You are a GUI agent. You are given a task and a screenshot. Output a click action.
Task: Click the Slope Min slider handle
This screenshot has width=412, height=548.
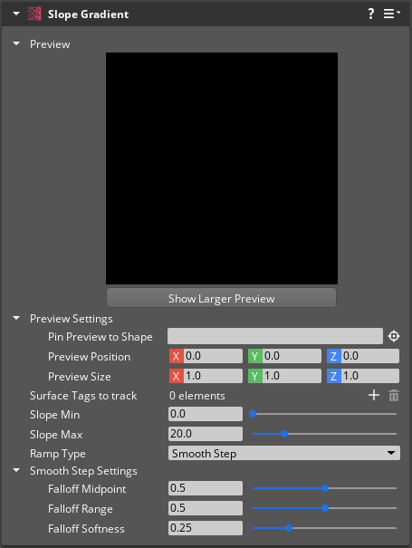coord(253,414)
